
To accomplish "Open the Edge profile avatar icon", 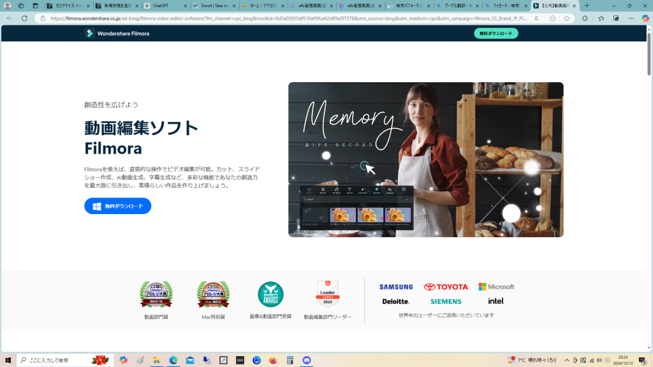I will [8, 6].
